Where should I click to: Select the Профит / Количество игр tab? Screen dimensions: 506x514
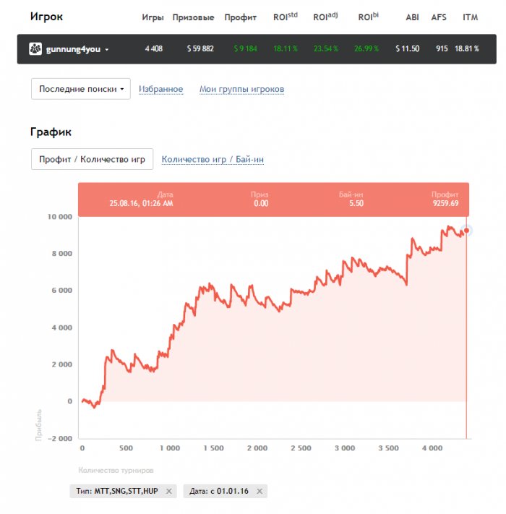pyautogui.click(x=92, y=159)
